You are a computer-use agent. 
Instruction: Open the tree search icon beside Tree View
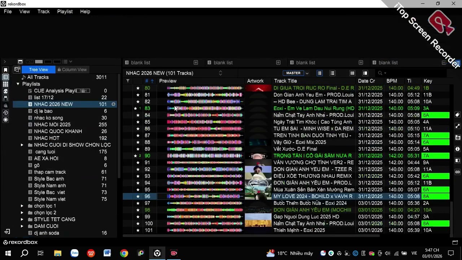point(17,70)
